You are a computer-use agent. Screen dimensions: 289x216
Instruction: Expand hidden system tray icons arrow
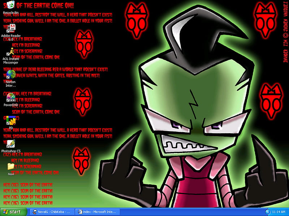268,212
